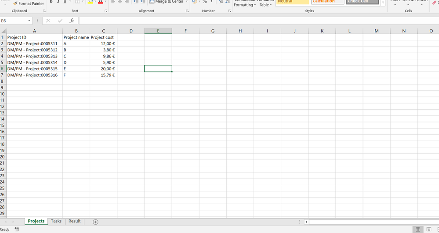Apply percent style to the cell
This screenshot has height=233, width=439.
tap(205, 1)
